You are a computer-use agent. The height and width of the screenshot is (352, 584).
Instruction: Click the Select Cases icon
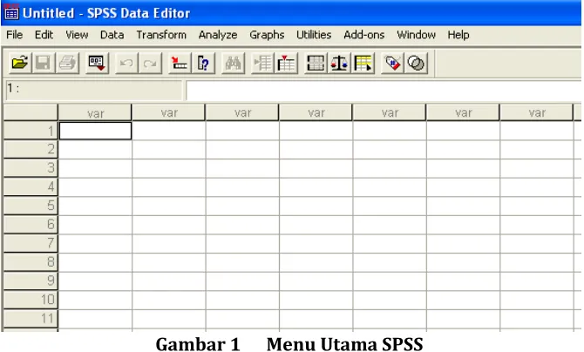pyautogui.click(x=363, y=63)
